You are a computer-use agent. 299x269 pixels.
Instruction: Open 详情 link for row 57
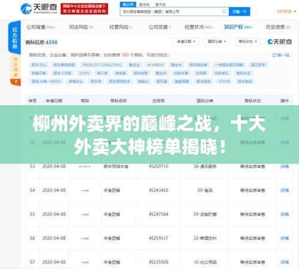pyautogui.click(x=285, y=262)
